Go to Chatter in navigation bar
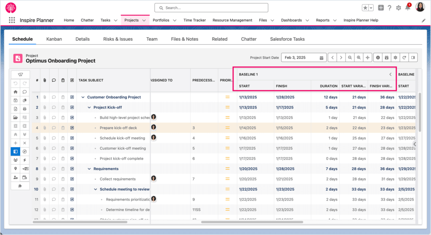Image resolution: width=431 pixels, height=235 pixels. [x=87, y=20]
